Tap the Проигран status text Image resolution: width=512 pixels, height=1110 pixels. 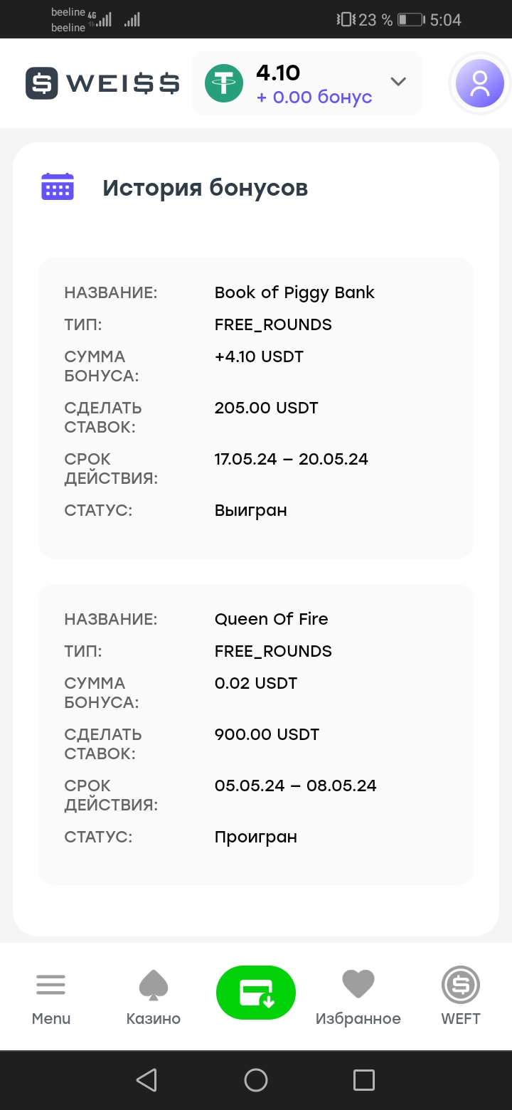255,837
